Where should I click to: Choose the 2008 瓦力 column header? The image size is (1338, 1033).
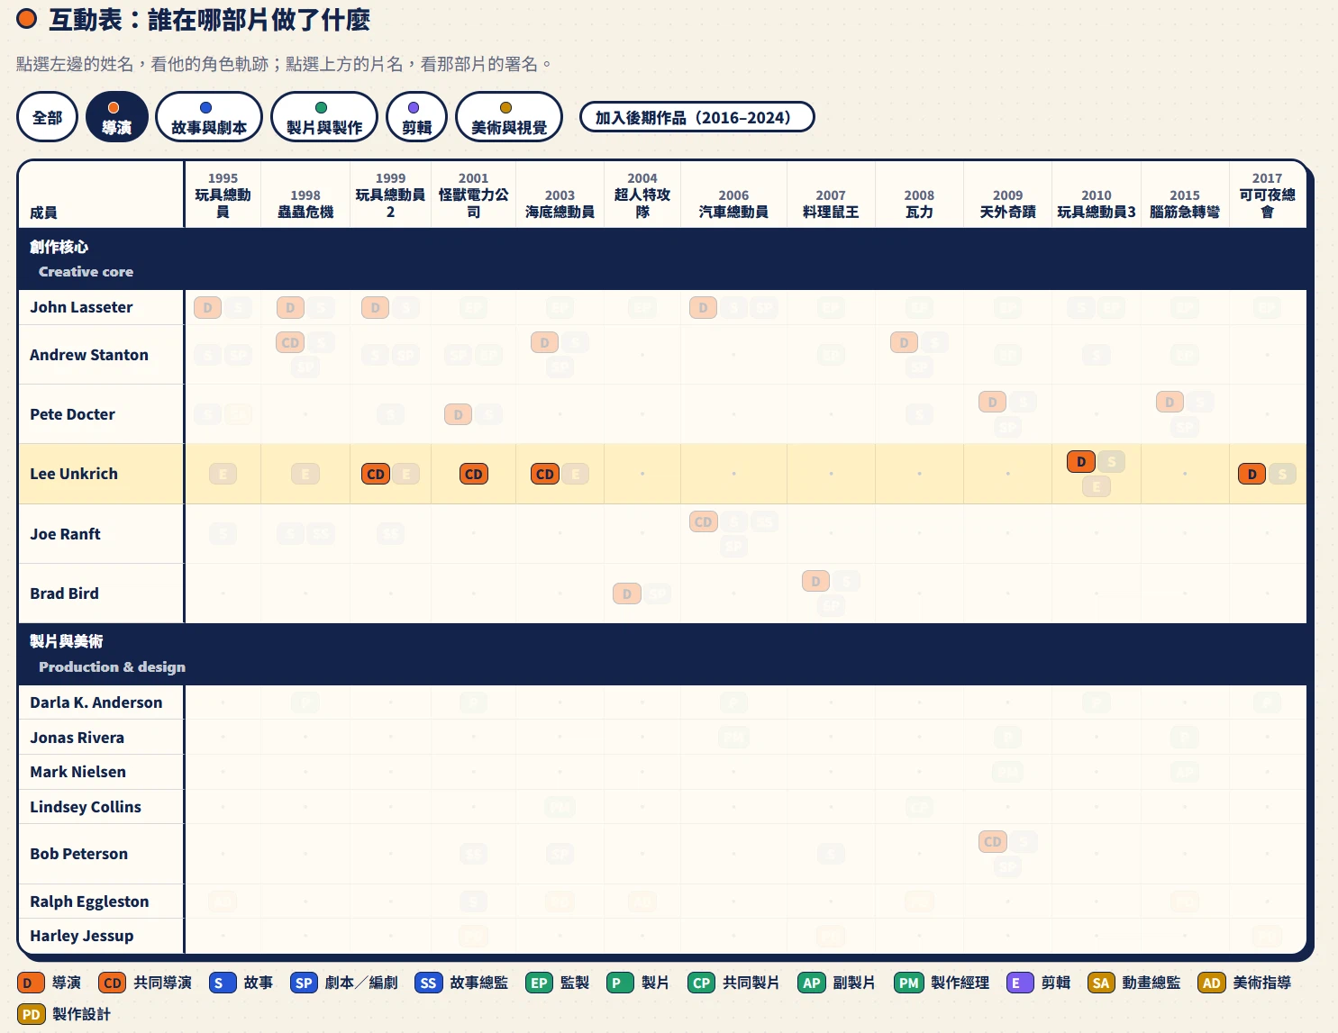point(919,195)
